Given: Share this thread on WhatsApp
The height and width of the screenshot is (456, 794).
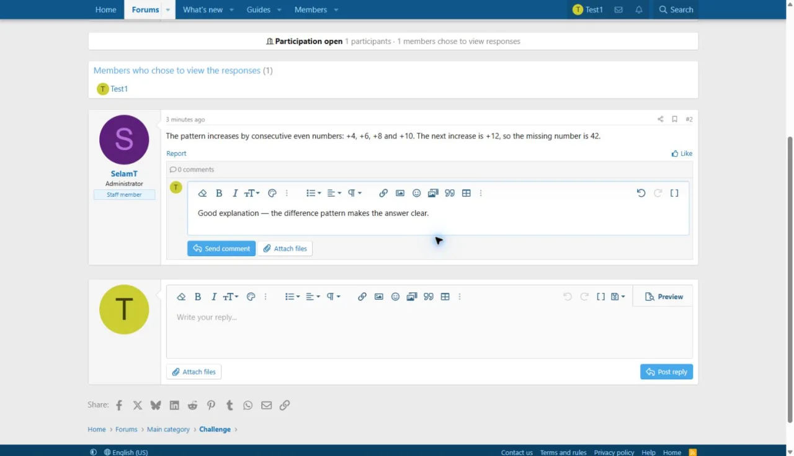Looking at the screenshot, I should coord(248,405).
